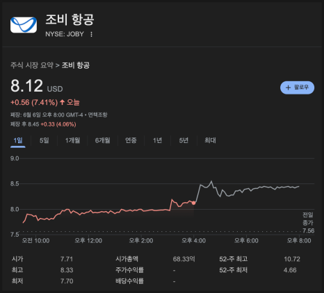Image resolution: width=324 pixels, height=293 pixels.
Task: Click the Joby Aviation logo icon
Action: (x=24, y=25)
